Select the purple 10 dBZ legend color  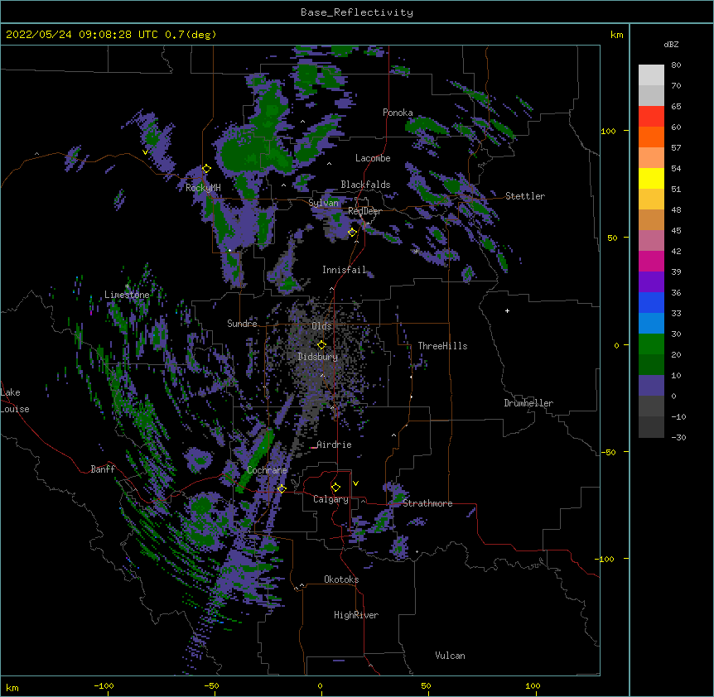(651, 386)
